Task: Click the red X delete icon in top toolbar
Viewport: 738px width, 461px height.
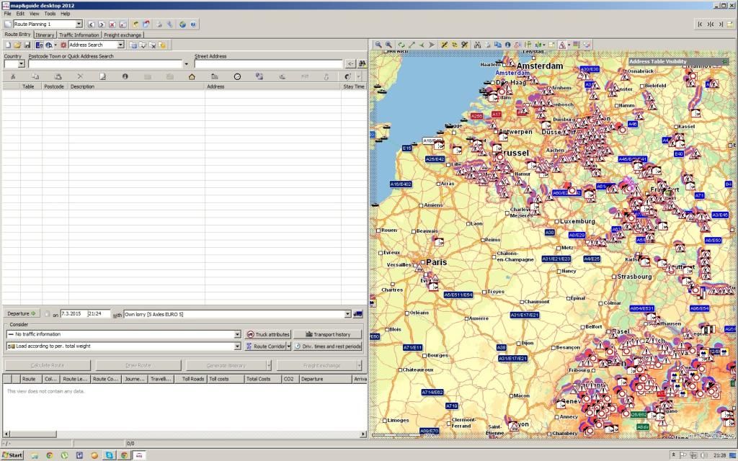Action: click(112, 24)
